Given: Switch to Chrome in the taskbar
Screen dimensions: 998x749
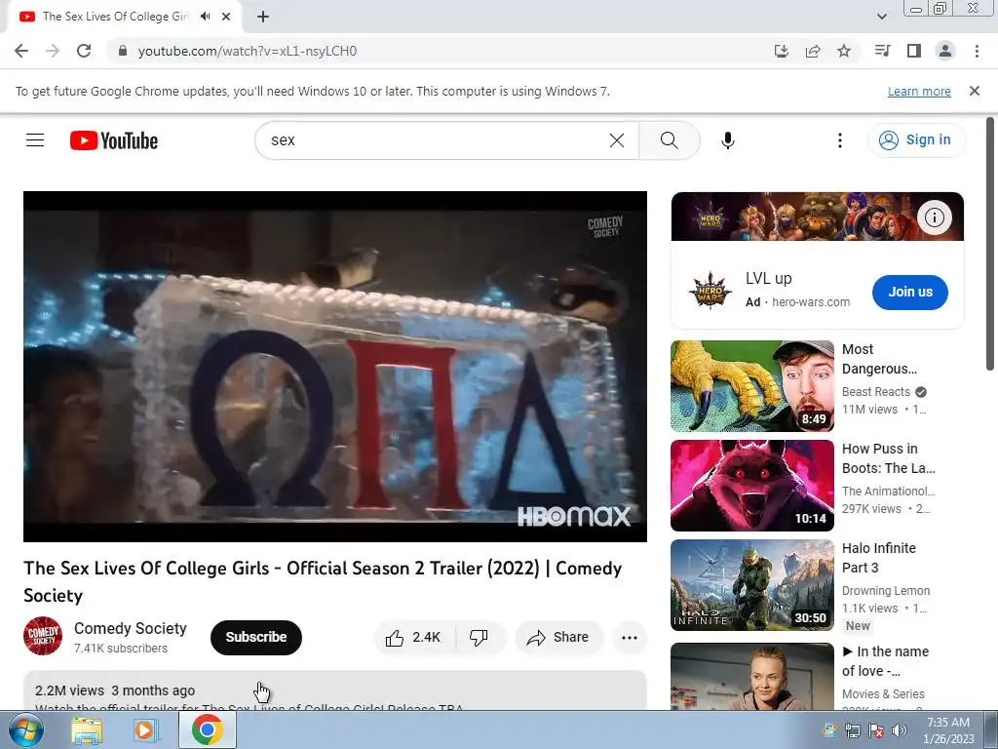Looking at the screenshot, I should coord(207,729).
